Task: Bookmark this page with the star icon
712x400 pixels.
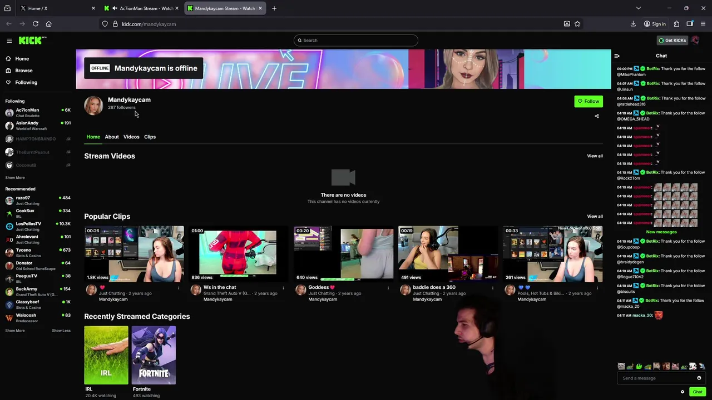Action: [577, 24]
